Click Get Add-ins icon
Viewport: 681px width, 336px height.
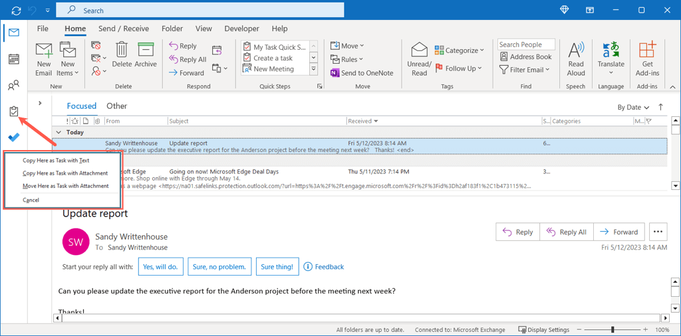647,58
